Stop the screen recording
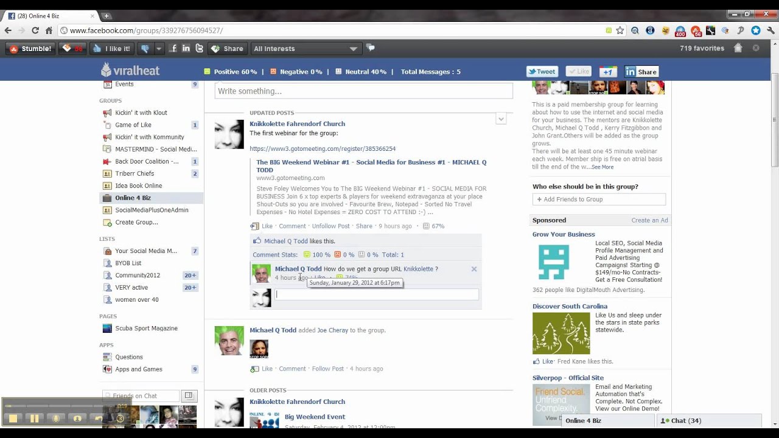Viewport: 779px width, 438px height. click(13, 418)
